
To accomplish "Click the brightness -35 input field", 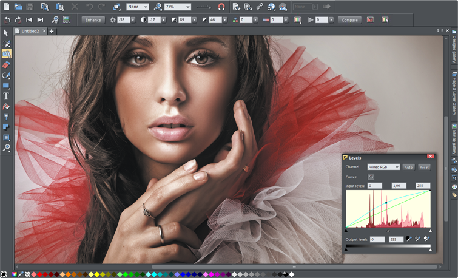I will click(124, 20).
